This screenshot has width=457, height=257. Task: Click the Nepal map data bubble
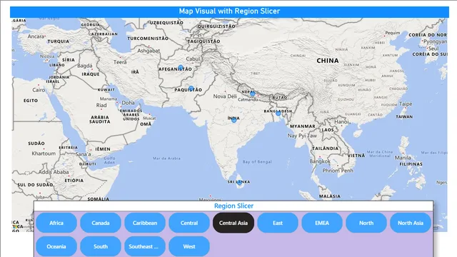click(252, 94)
